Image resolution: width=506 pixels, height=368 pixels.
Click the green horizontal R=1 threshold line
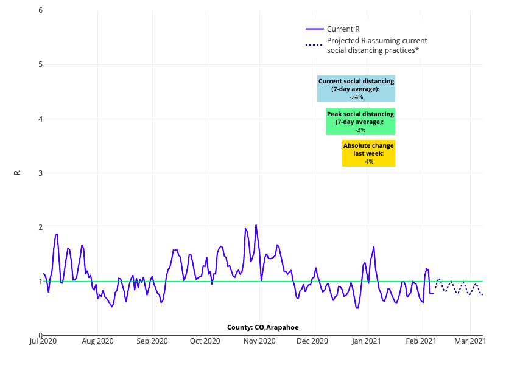[183, 281]
